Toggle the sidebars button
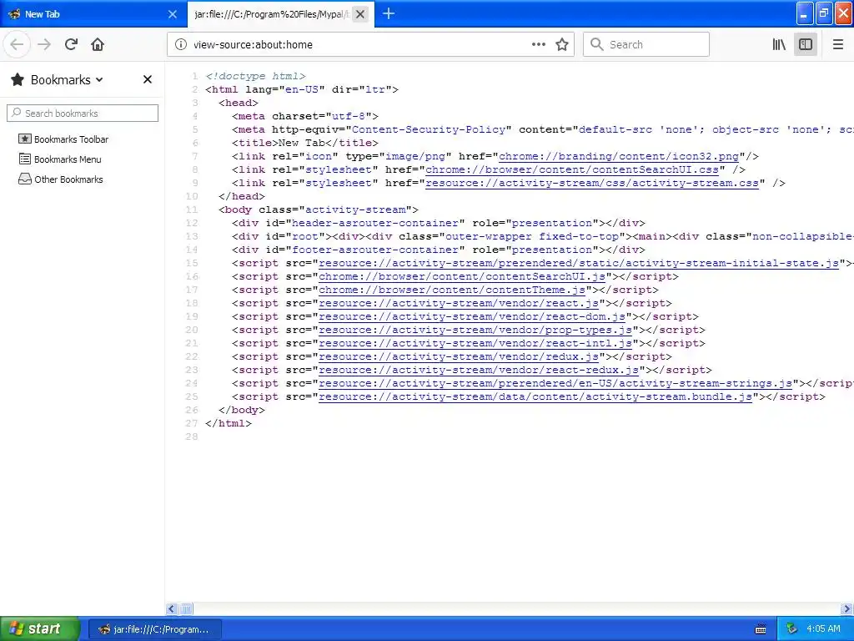 [806, 44]
